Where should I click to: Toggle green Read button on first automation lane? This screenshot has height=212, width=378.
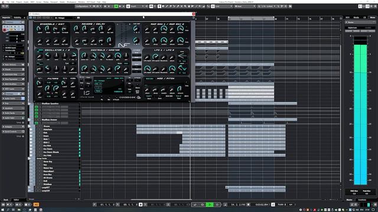pyautogui.click(x=36, y=107)
